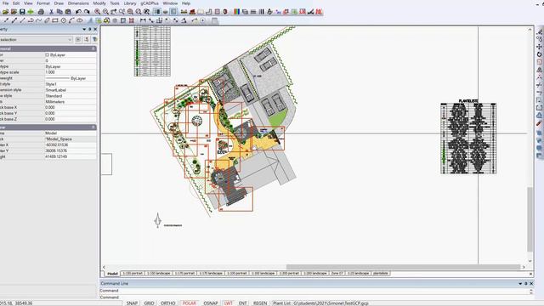Open Command Line panel options dropdown arrow

(x=520, y=284)
